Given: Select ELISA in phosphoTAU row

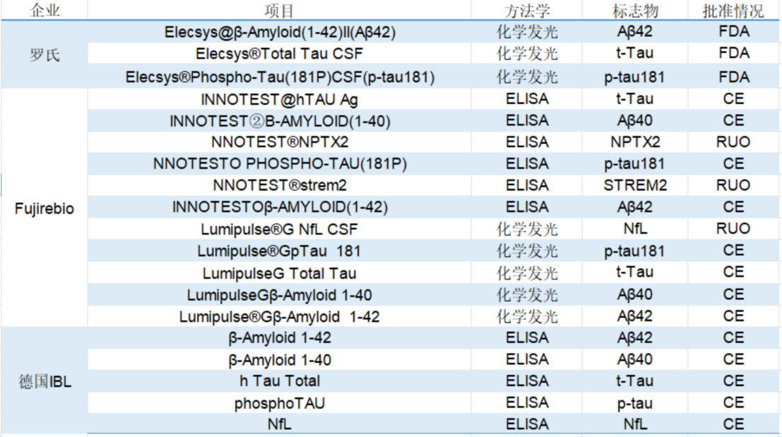Looking at the screenshot, I should [x=527, y=403].
